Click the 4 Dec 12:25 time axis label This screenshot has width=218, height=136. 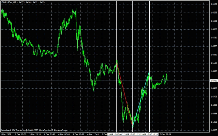coord(78,135)
